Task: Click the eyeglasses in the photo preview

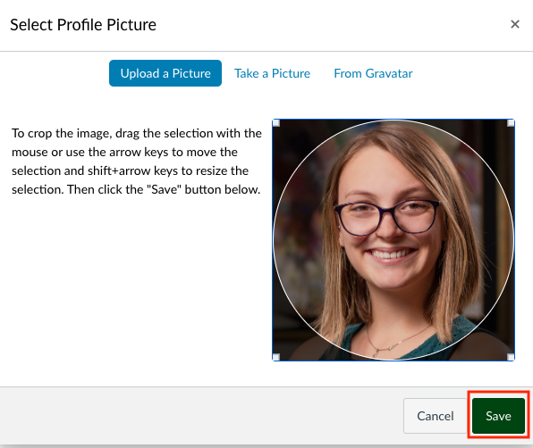Action: click(387, 217)
